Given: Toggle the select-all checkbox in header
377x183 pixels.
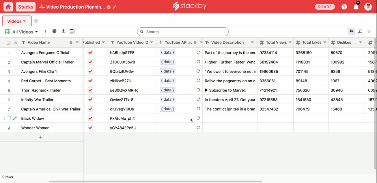Looking at the screenshot, I should (8, 43).
